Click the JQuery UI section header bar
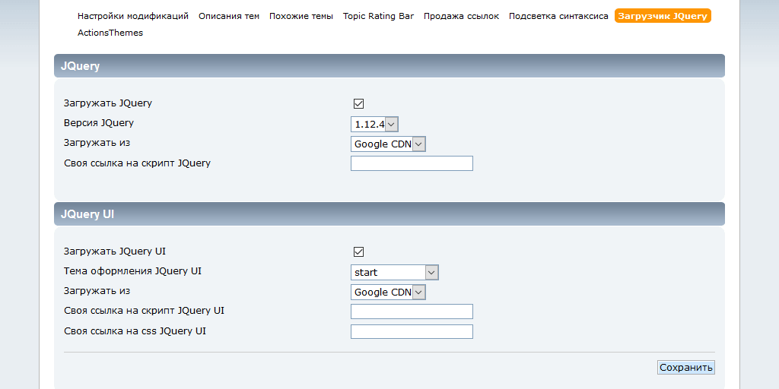The image size is (779, 389). [x=389, y=214]
